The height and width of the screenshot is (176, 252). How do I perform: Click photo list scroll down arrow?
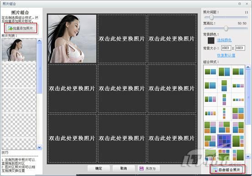click(39, 147)
